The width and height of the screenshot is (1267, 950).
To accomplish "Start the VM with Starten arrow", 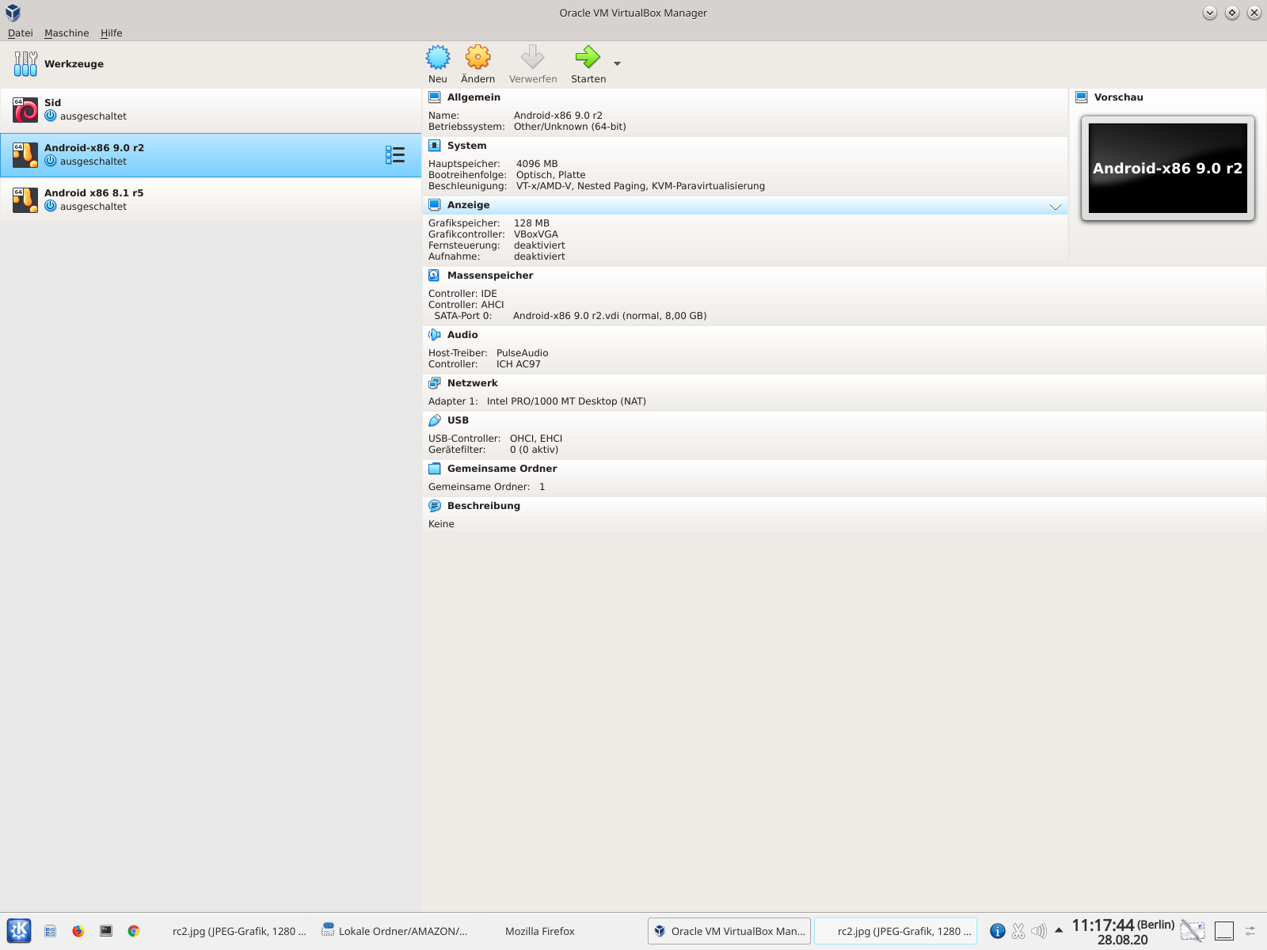I will [588, 64].
